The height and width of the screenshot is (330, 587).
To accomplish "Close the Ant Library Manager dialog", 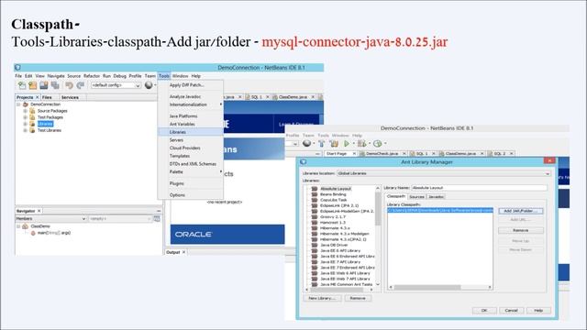I will coord(549,161).
